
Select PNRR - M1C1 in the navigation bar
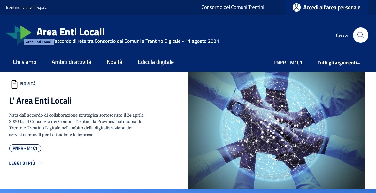click(288, 63)
